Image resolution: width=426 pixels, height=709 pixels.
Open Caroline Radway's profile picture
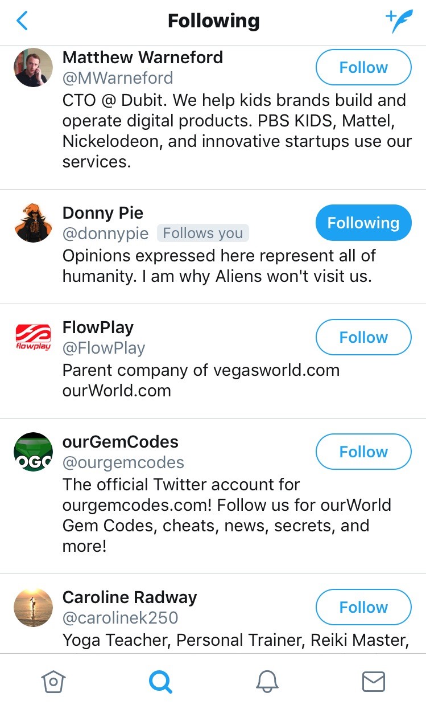point(33,608)
